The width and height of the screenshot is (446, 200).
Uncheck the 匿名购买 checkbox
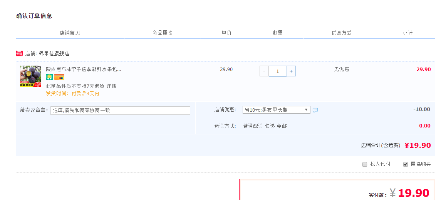(406, 164)
